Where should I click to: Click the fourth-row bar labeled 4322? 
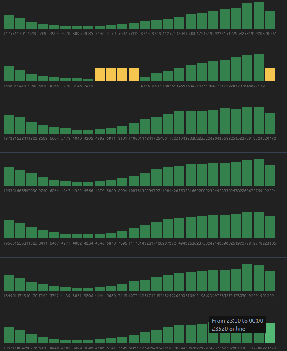click(x=77, y=184)
